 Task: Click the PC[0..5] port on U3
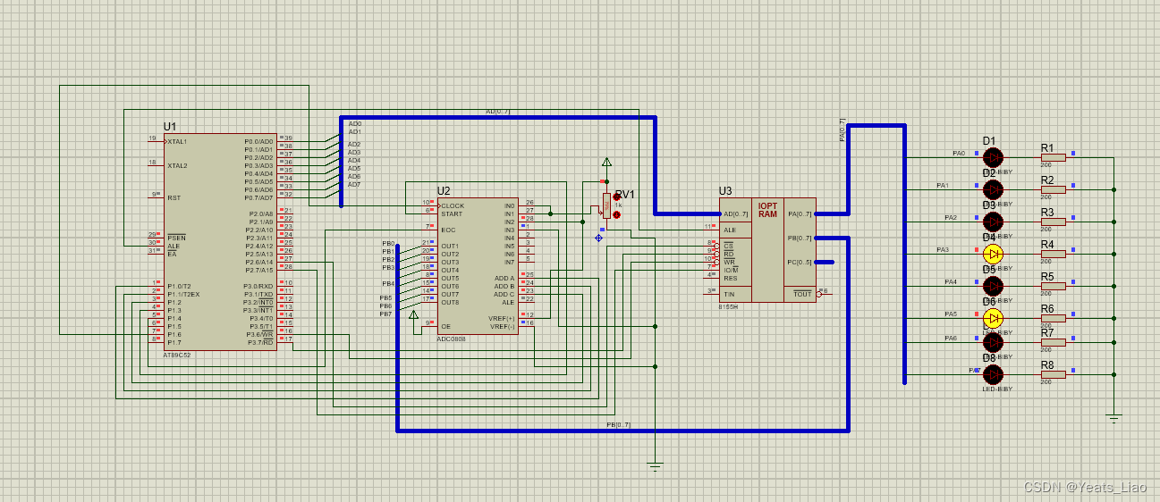pyautogui.click(x=799, y=262)
